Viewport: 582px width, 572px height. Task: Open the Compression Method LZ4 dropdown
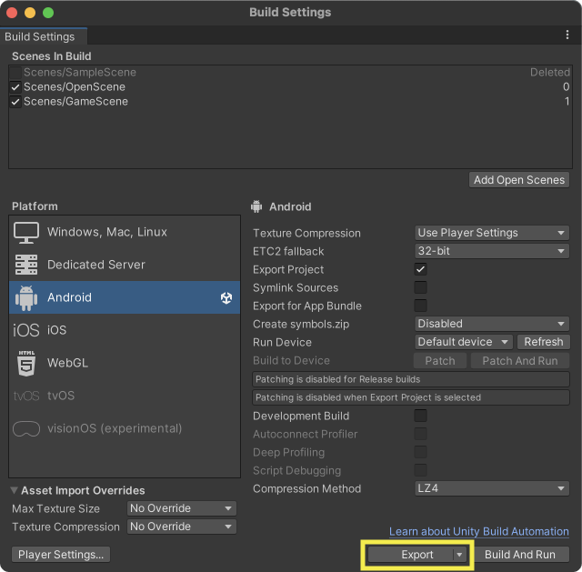click(x=492, y=488)
